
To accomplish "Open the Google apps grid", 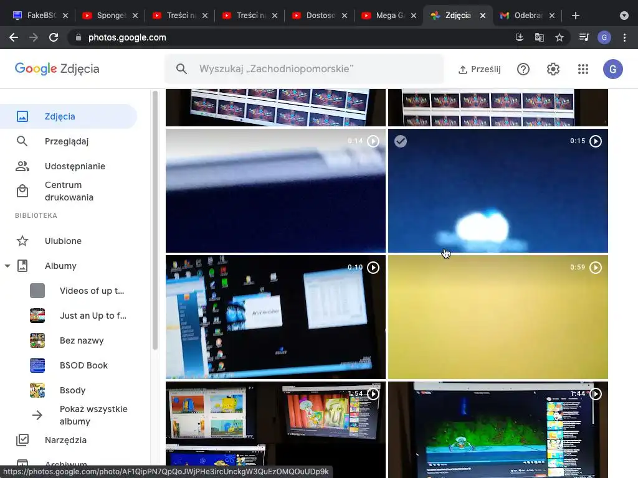I will pos(583,69).
